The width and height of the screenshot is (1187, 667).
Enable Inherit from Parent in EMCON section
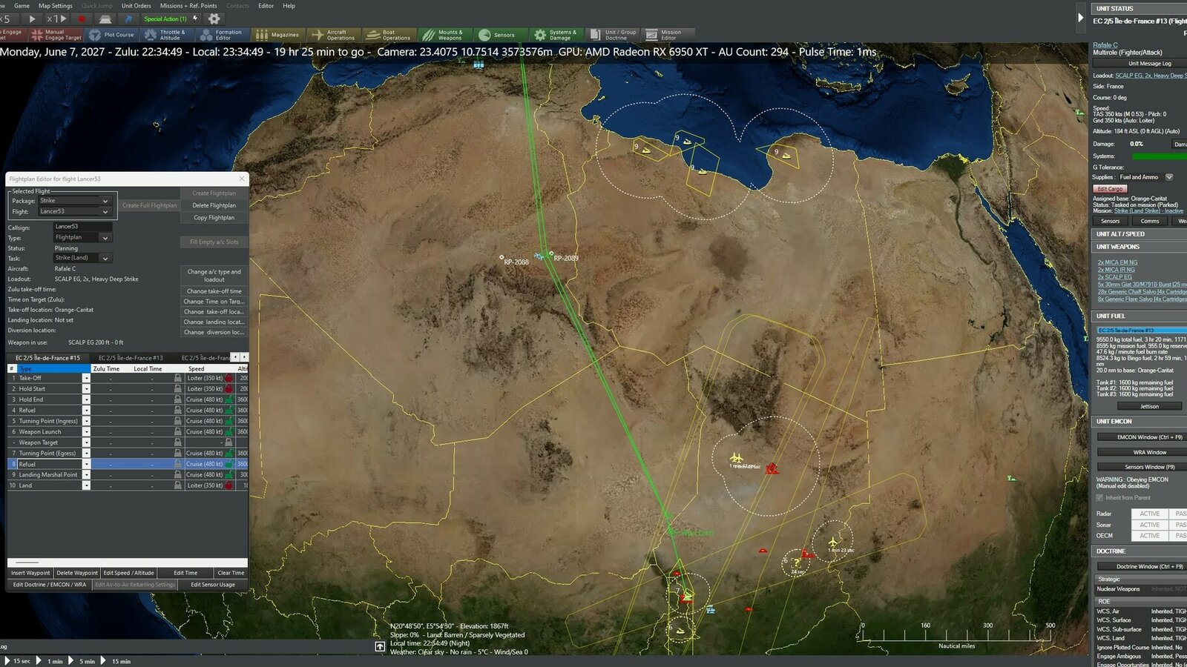[1099, 498]
